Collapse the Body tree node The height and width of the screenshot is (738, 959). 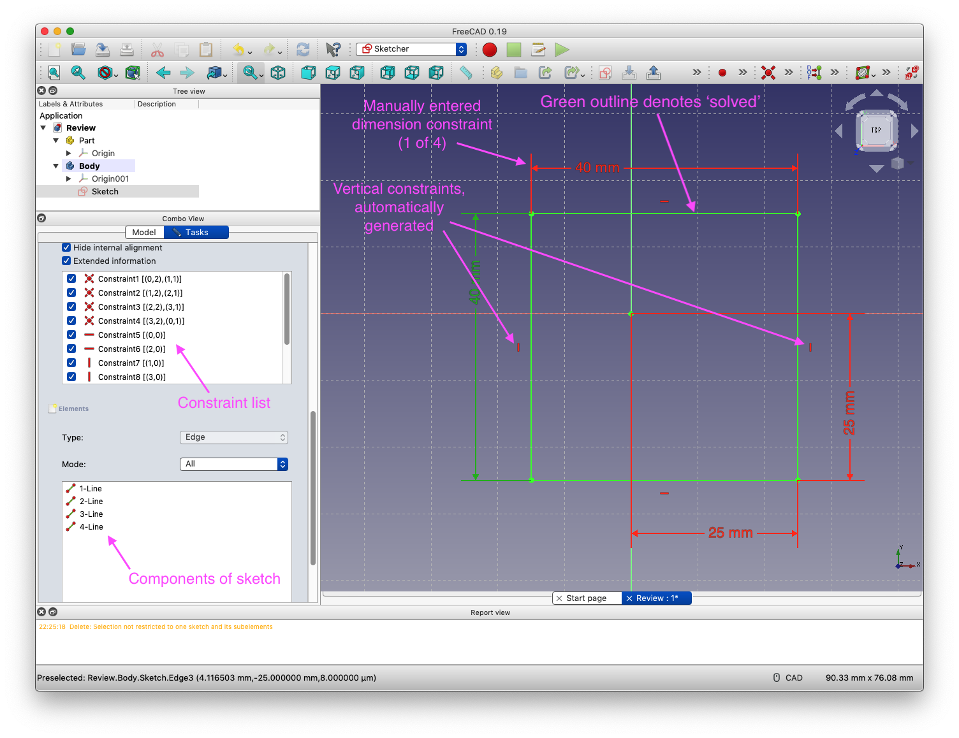(56, 166)
